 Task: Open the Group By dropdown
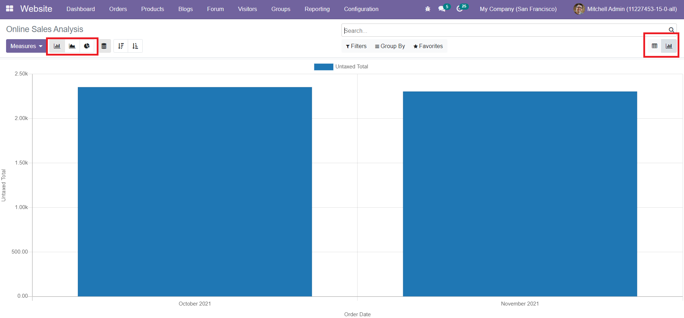point(390,46)
